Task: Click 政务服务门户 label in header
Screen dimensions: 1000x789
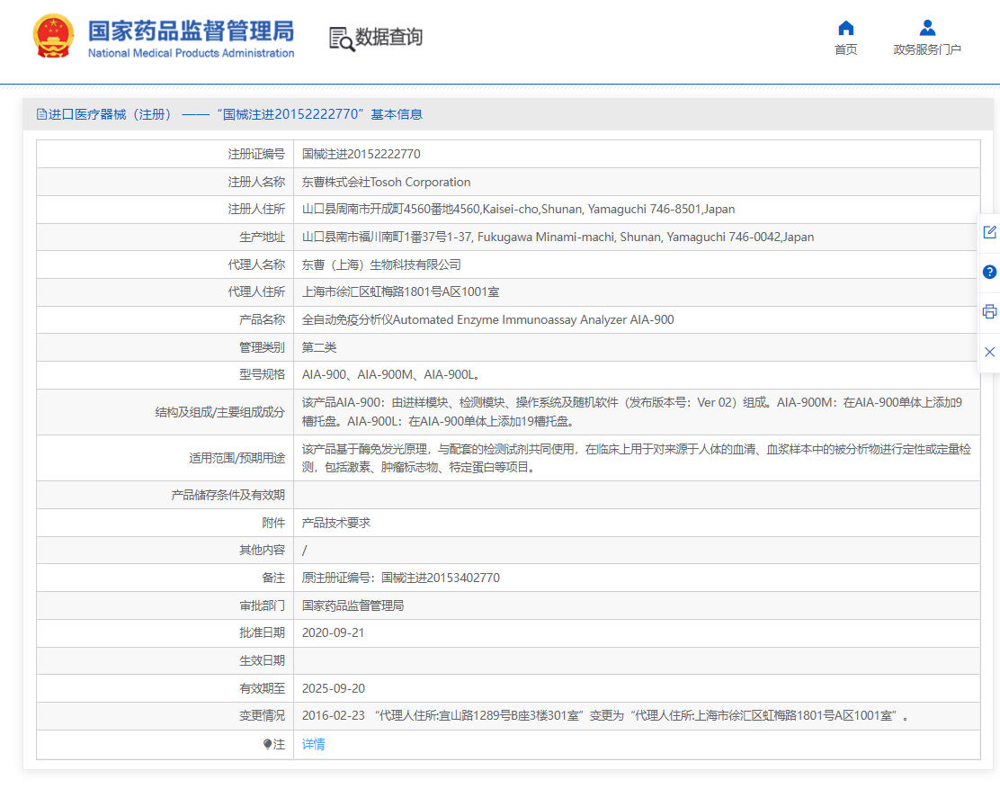Action: [927, 49]
